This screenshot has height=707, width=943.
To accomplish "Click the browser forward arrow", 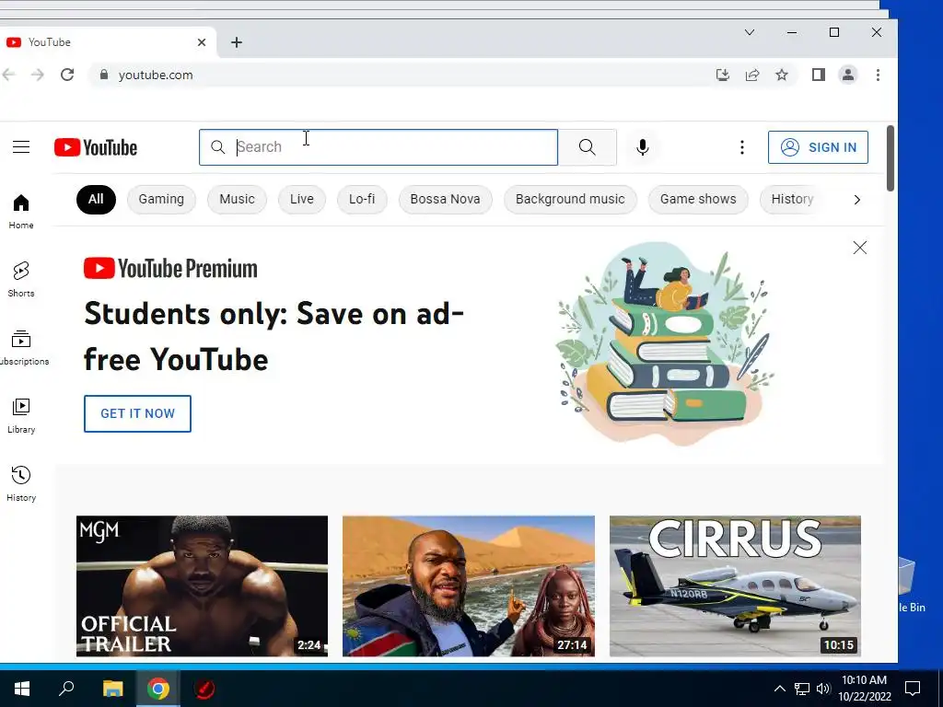I will (37, 75).
